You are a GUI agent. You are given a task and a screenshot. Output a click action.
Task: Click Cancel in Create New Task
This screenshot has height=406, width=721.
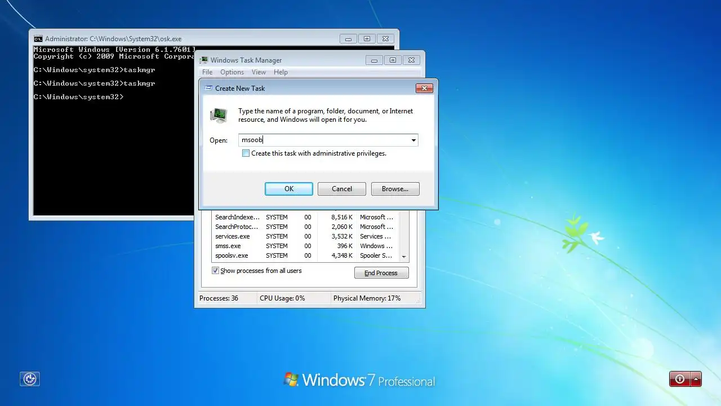click(342, 189)
